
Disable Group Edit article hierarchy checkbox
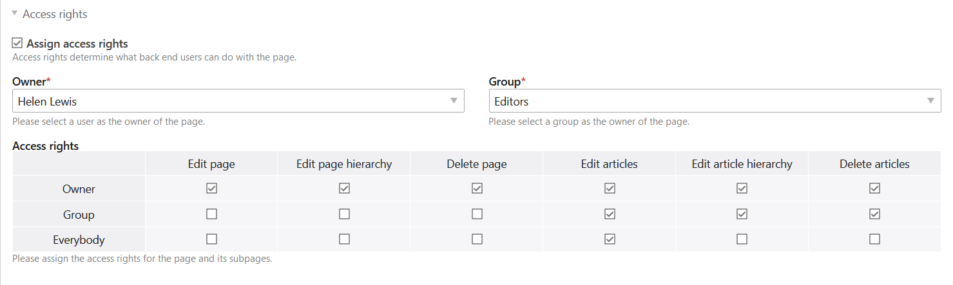(742, 214)
